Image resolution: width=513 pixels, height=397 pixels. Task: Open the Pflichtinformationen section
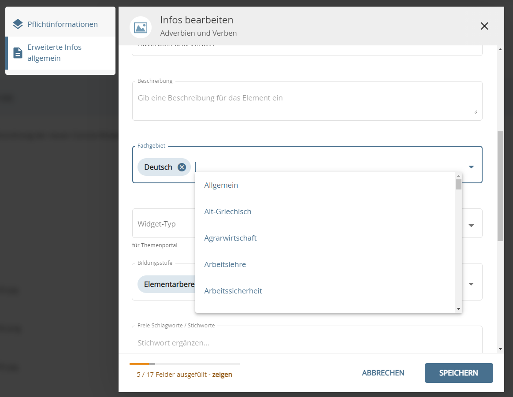click(60, 24)
